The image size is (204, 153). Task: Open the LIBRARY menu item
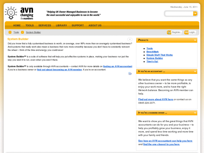pyautogui.click(x=61, y=25)
